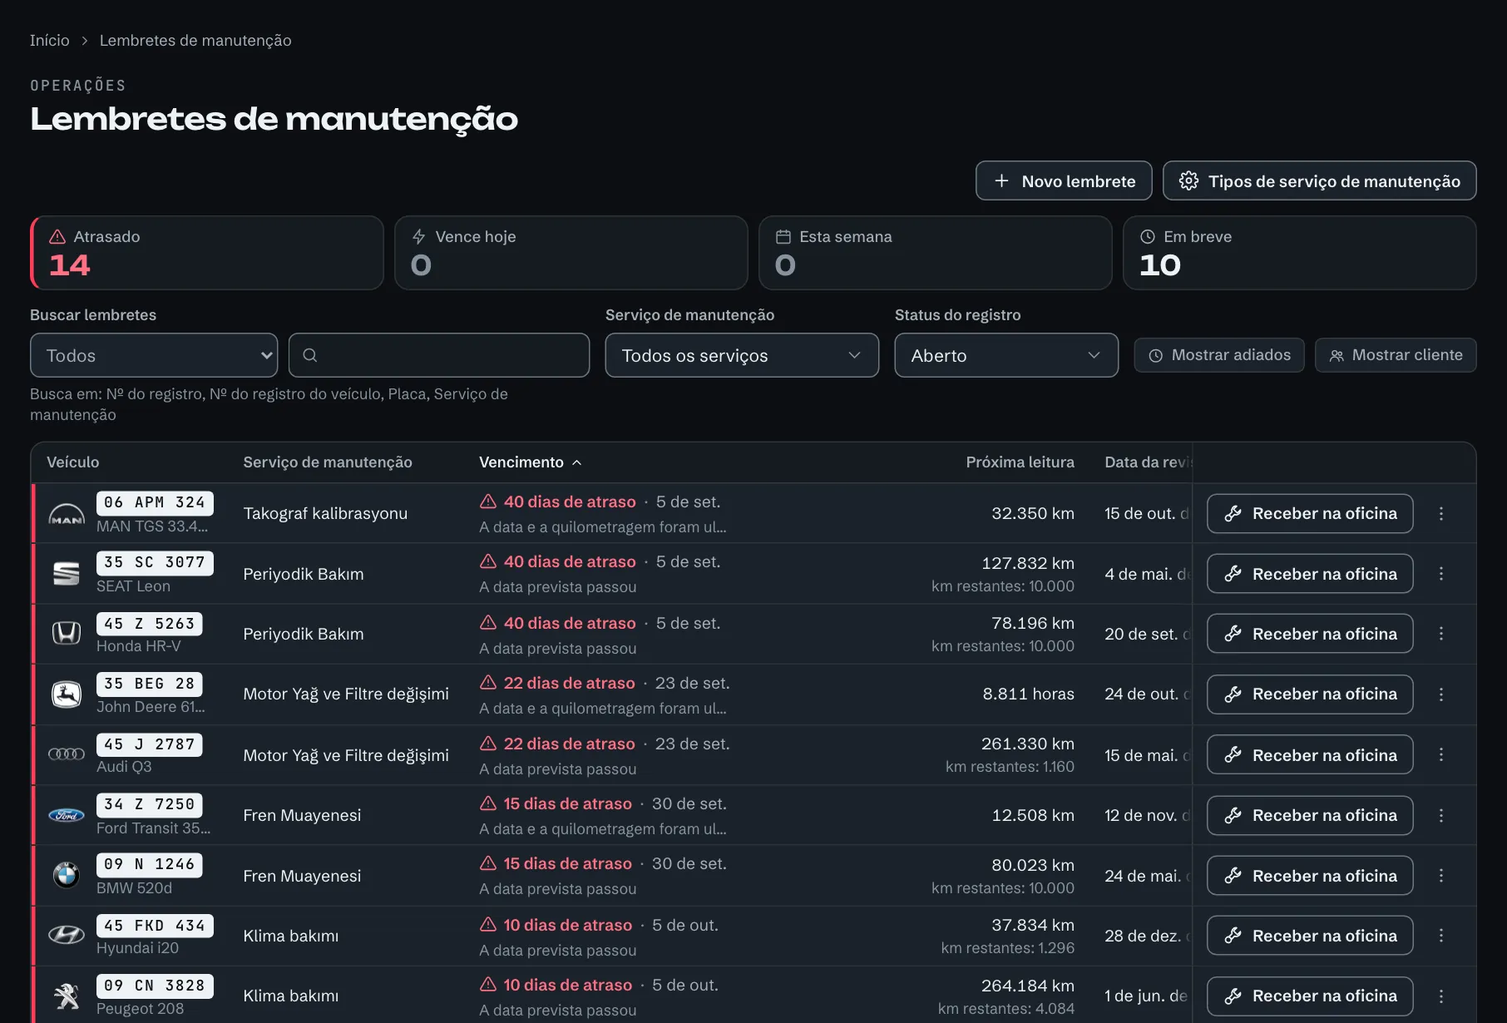Click the BMW logo for 09 N 1246
The width and height of the screenshot is (1507, 1023).
click(x=67, y=876)
